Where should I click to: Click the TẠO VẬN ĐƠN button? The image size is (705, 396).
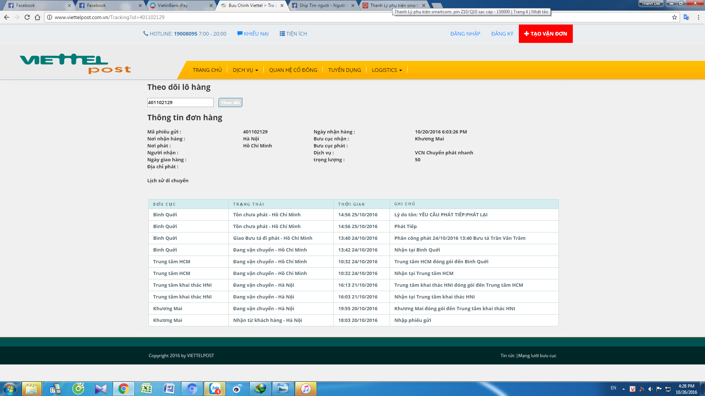click(x=545, y=34)
